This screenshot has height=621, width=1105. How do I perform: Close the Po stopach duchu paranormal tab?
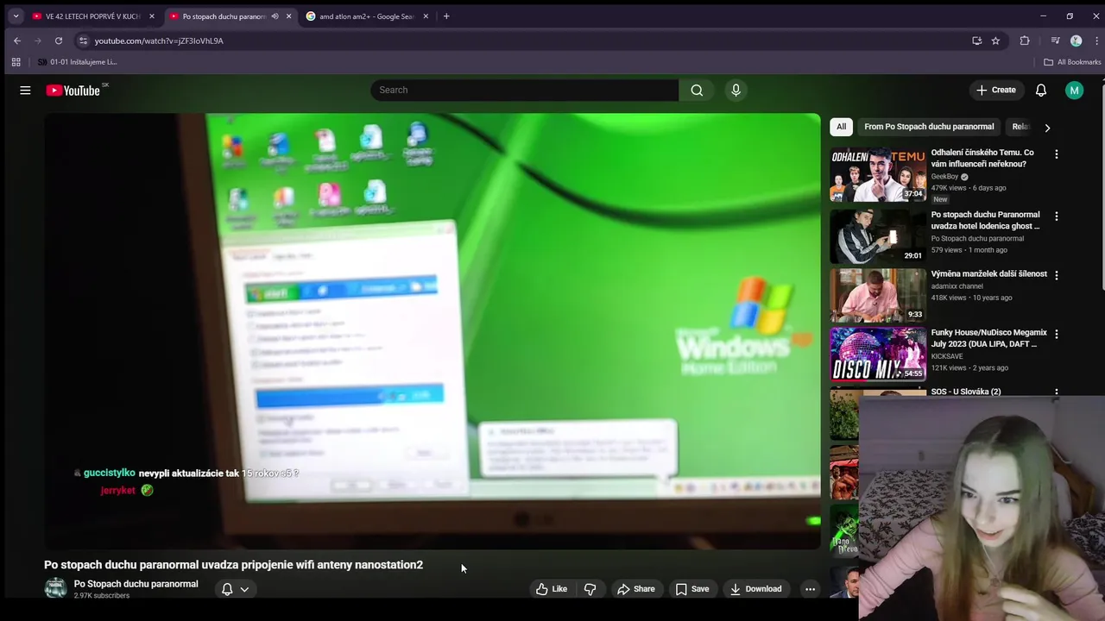click(x=288, y=16)
